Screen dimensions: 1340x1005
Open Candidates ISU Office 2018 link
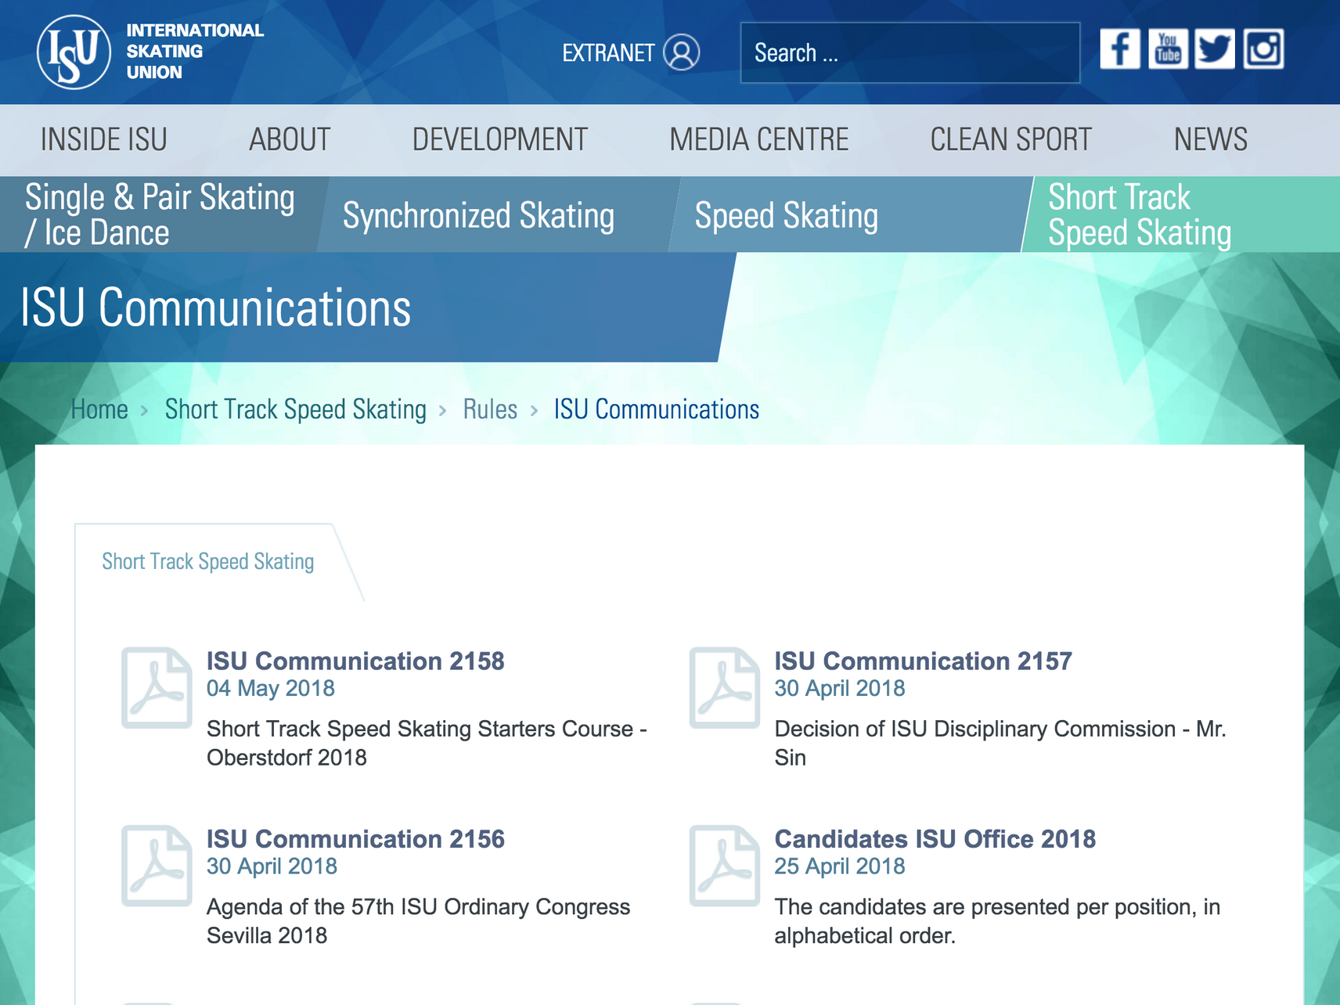pos(935,839)
